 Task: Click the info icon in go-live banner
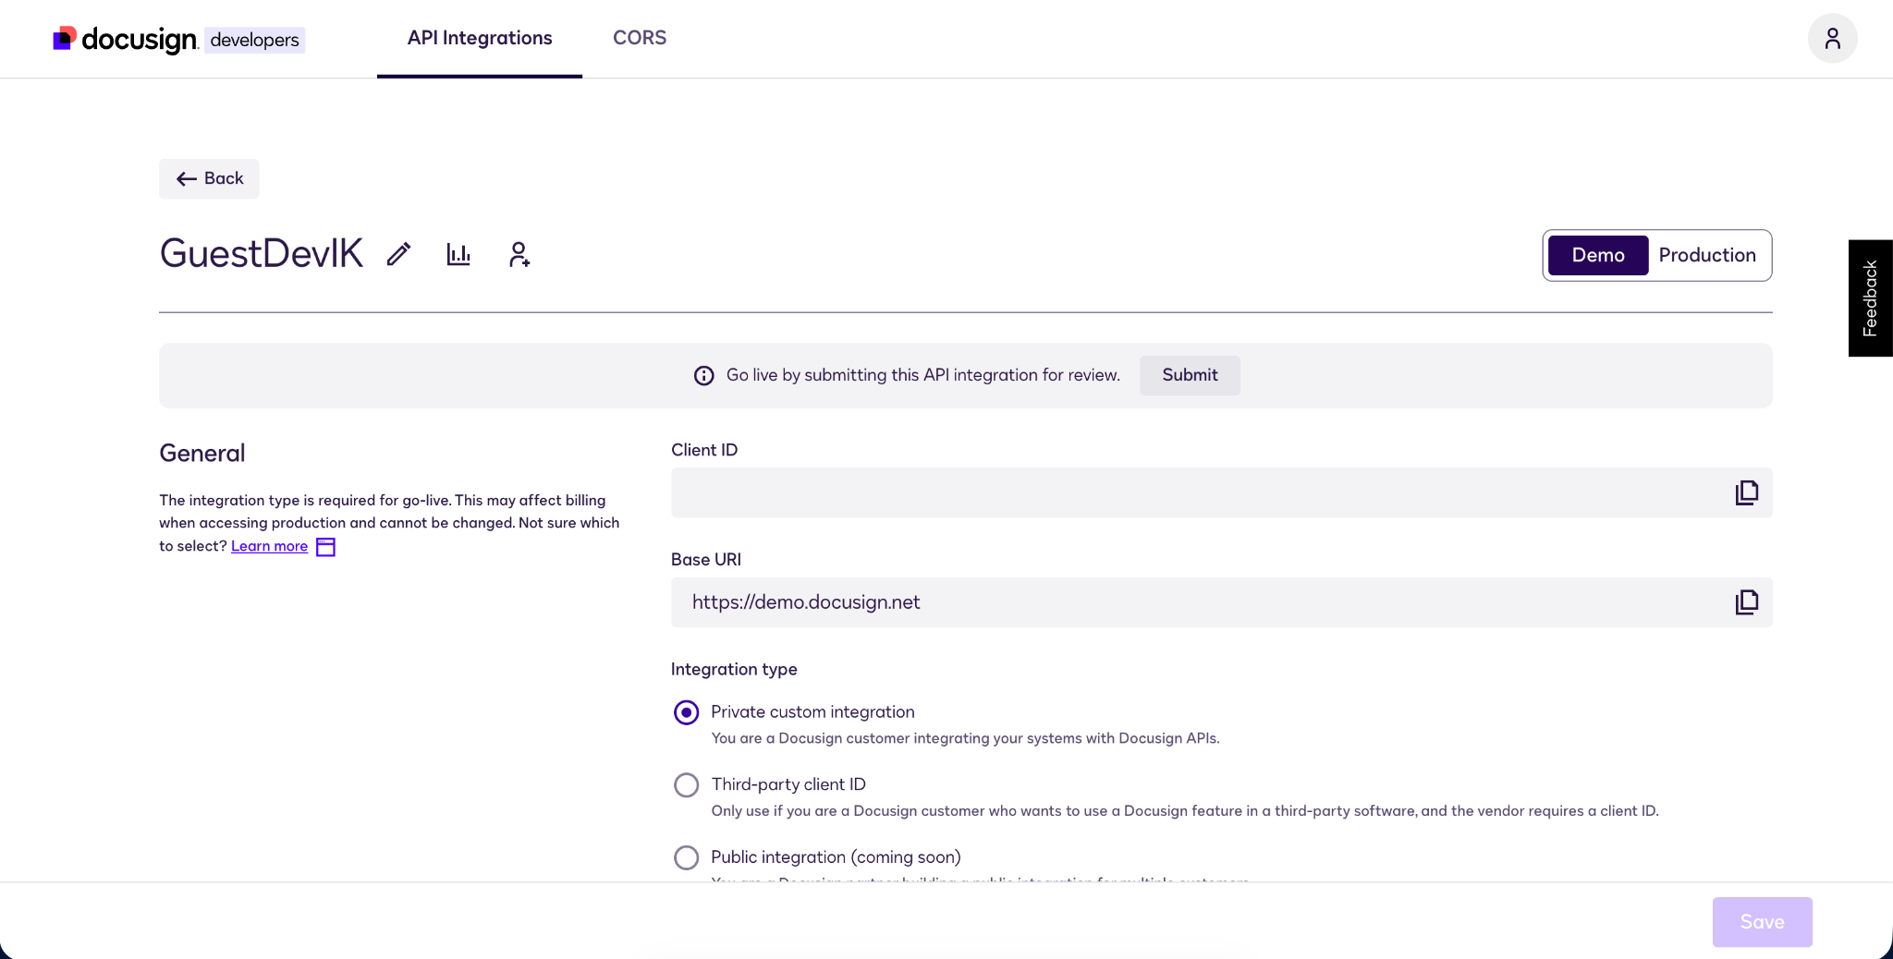(x=704, y=375)
